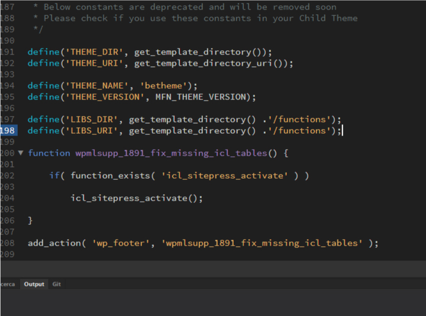Click define keyword on line 197

click(44, 120)
